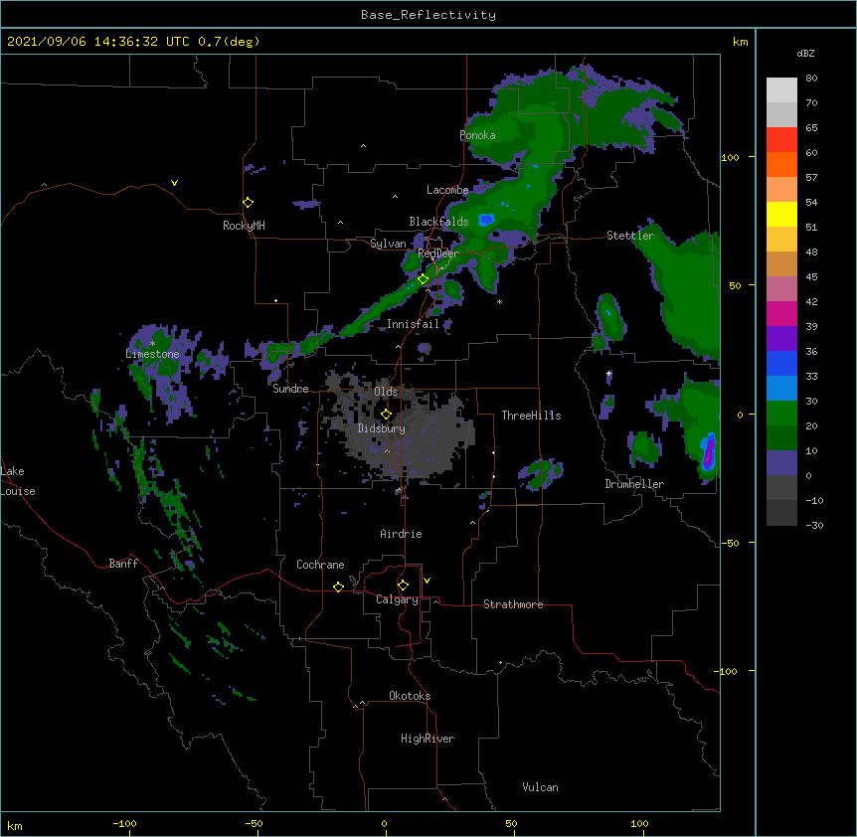This screenshot has width=857, height=837.
Task: Click the dBZ legend heading
Action: click(805, 54)
